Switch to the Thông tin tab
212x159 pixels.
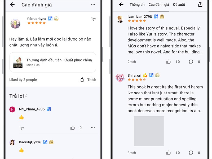(137, 5)
